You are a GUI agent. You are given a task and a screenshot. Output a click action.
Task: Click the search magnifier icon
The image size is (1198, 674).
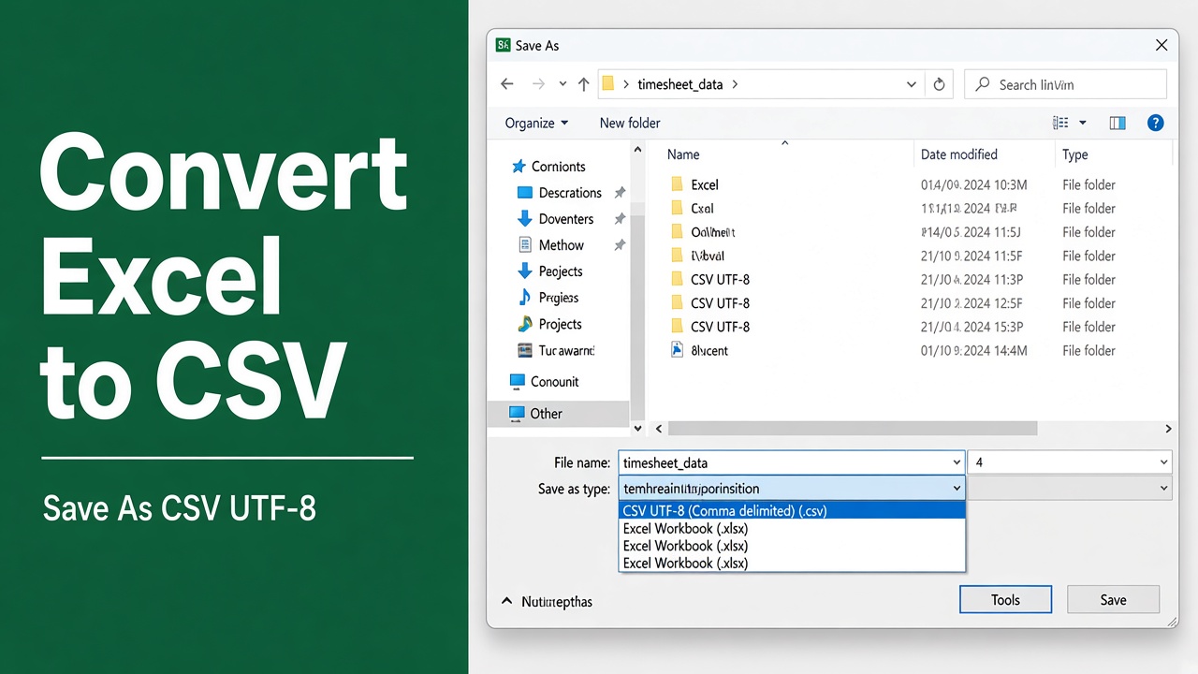(x=983, y=84)
